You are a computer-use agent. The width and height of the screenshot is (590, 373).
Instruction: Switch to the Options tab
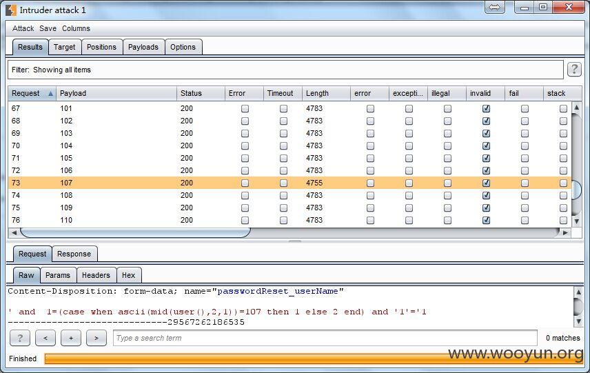pyautogui.click(x=183, y=47)
